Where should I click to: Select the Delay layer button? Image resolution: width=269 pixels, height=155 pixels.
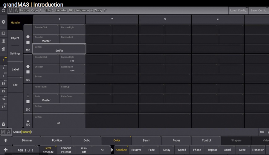pos(167,150)
